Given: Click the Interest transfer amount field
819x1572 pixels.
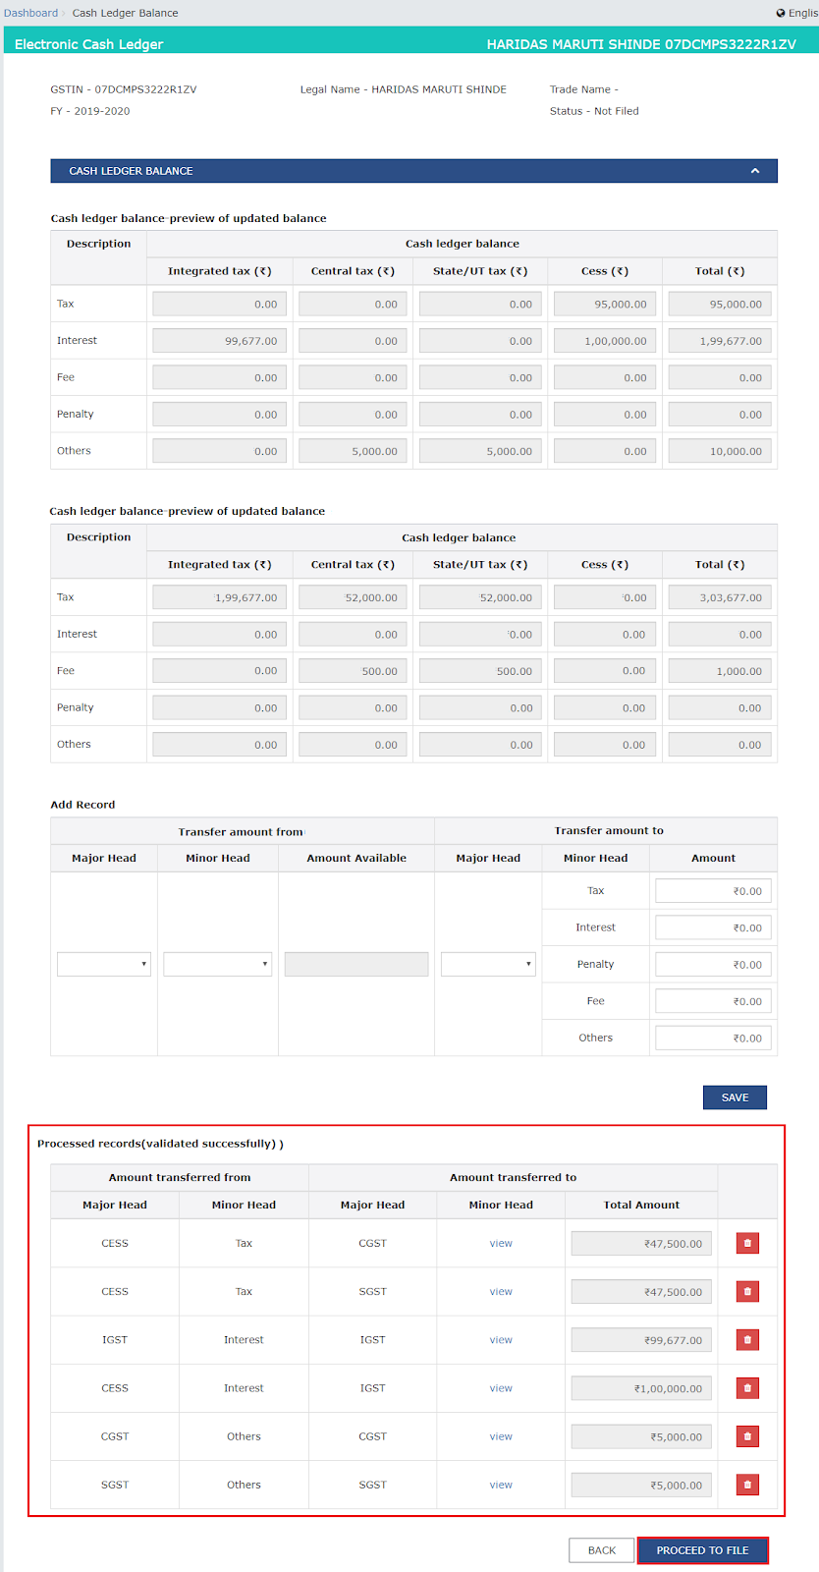Looking at the screenshot, I should click(x=713, y=927).
